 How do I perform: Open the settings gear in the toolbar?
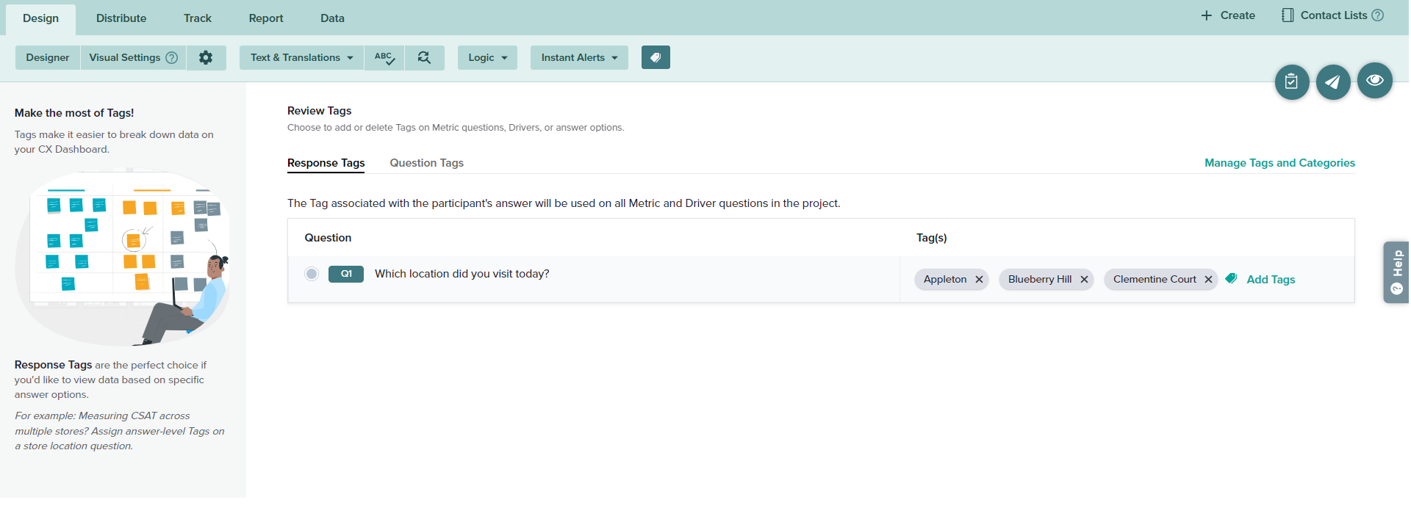click(x=206, y=57)
